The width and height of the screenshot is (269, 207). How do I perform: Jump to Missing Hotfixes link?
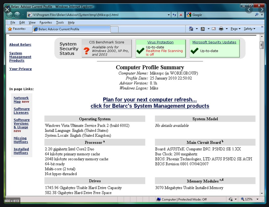click(x=21, y=140)
